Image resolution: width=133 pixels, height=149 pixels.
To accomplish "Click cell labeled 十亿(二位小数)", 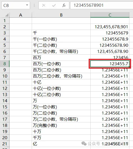I will 61,95.
